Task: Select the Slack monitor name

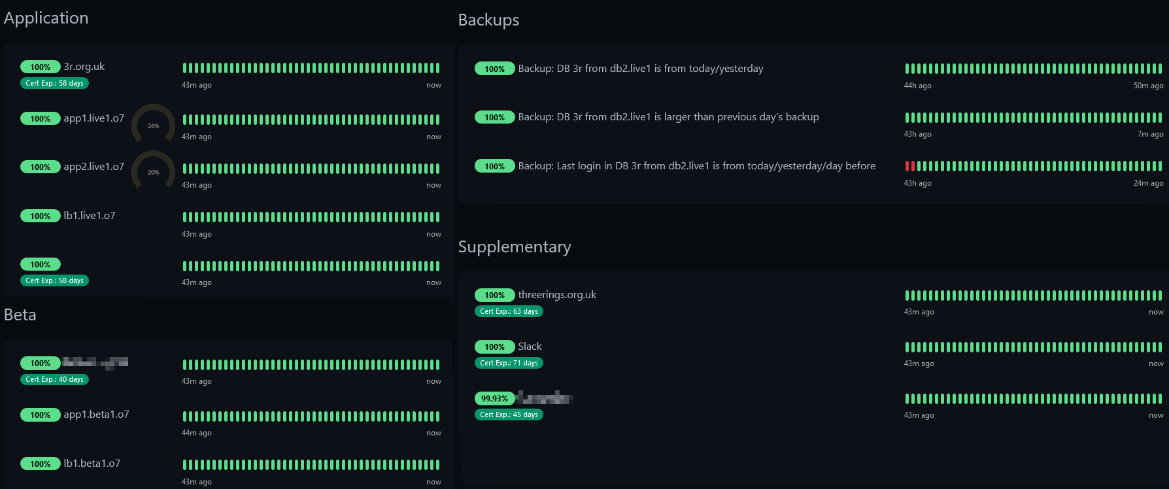Action: [x=530, y=346]
